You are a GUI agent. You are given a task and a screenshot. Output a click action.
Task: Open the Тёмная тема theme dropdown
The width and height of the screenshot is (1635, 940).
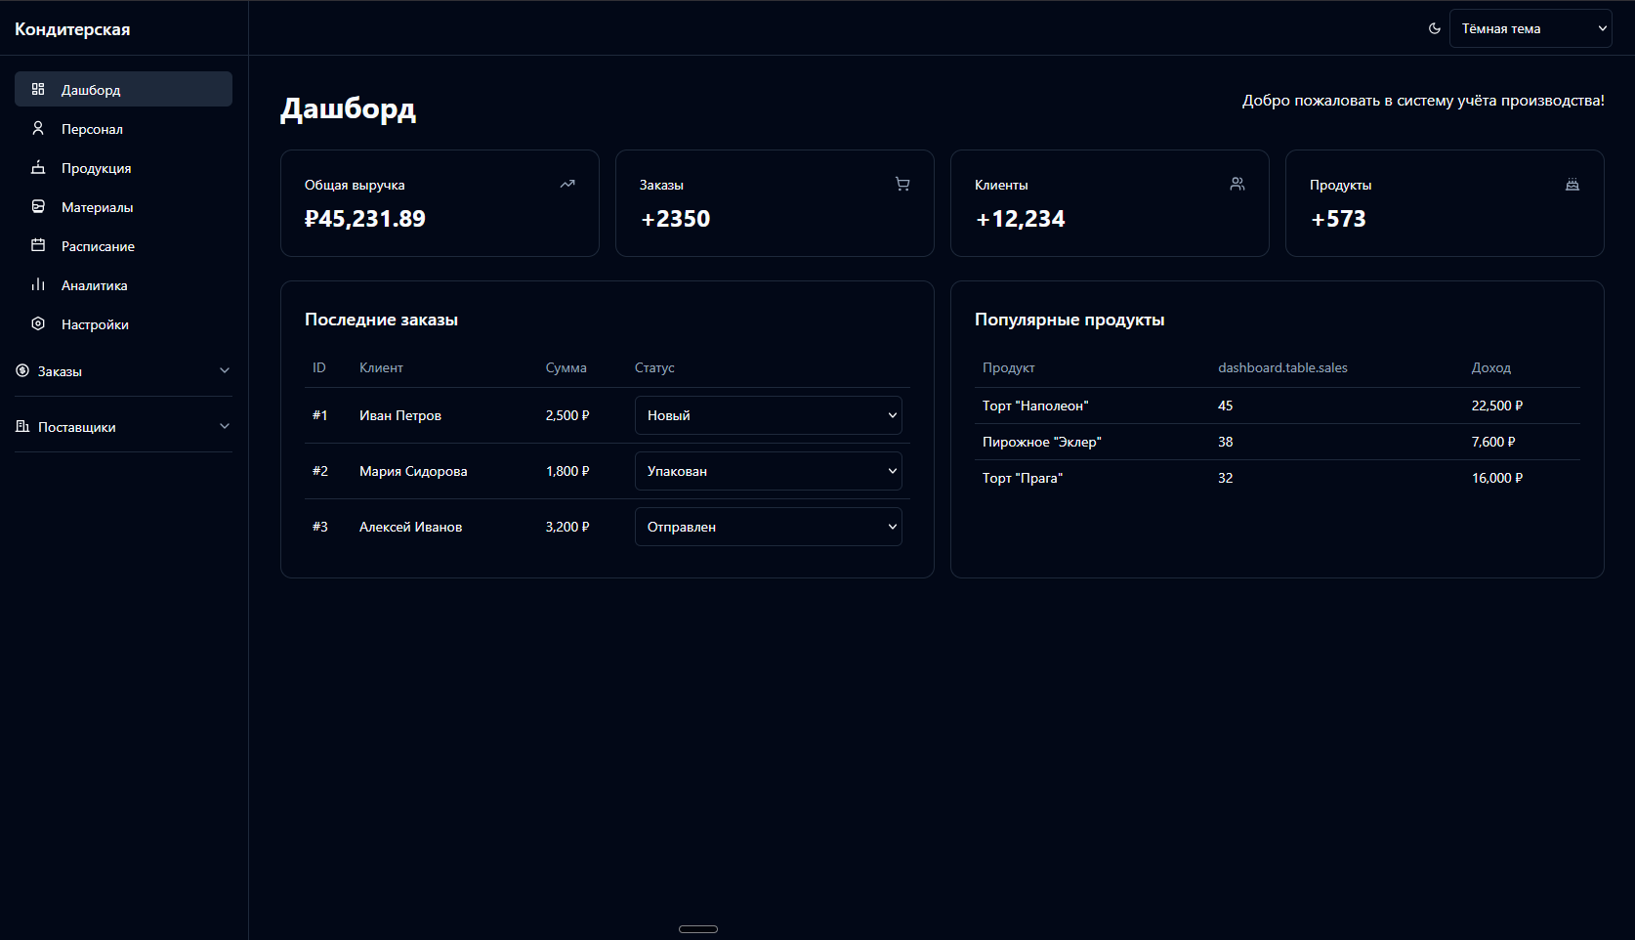(x=1530, y=28)
